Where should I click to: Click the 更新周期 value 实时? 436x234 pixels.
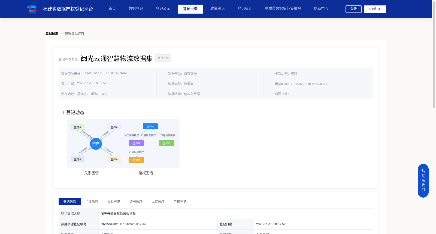[294, 74]
